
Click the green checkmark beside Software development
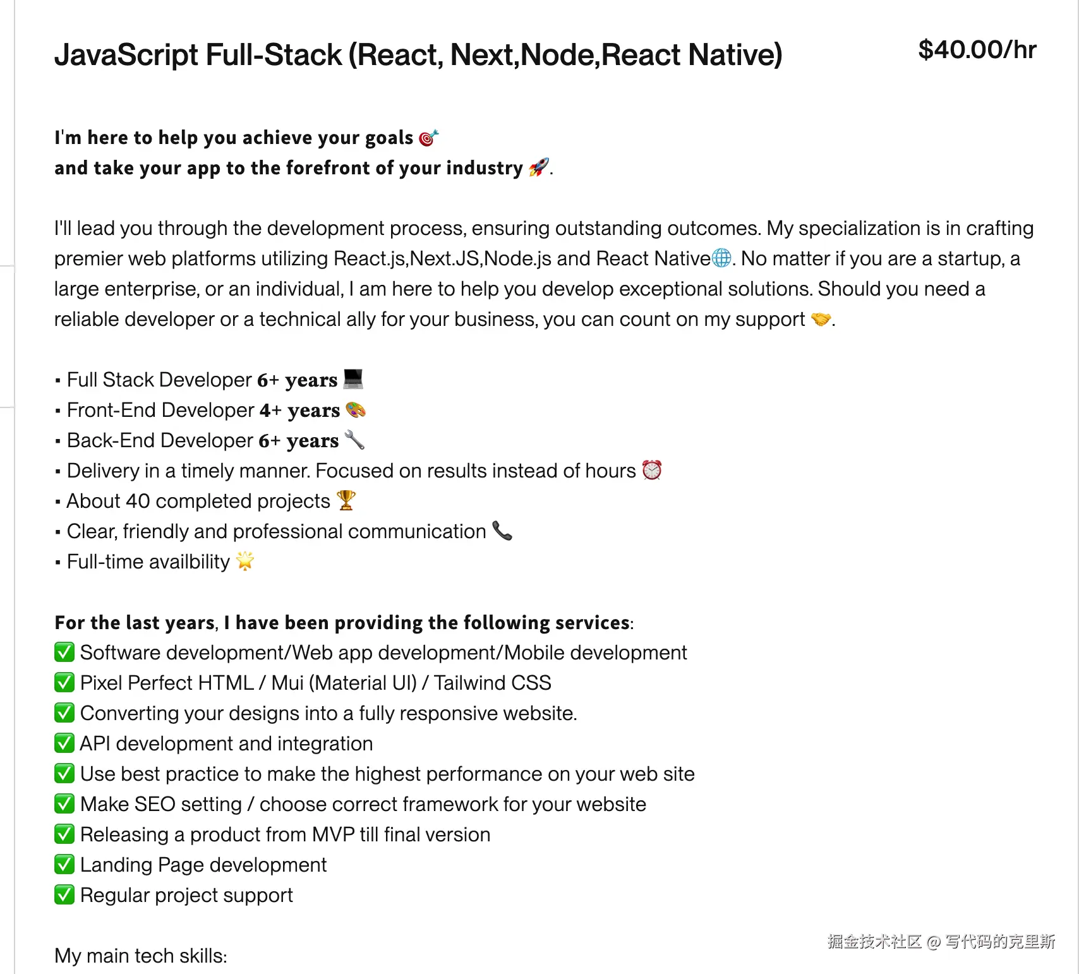pyautogui.click(x=64, y=652)
